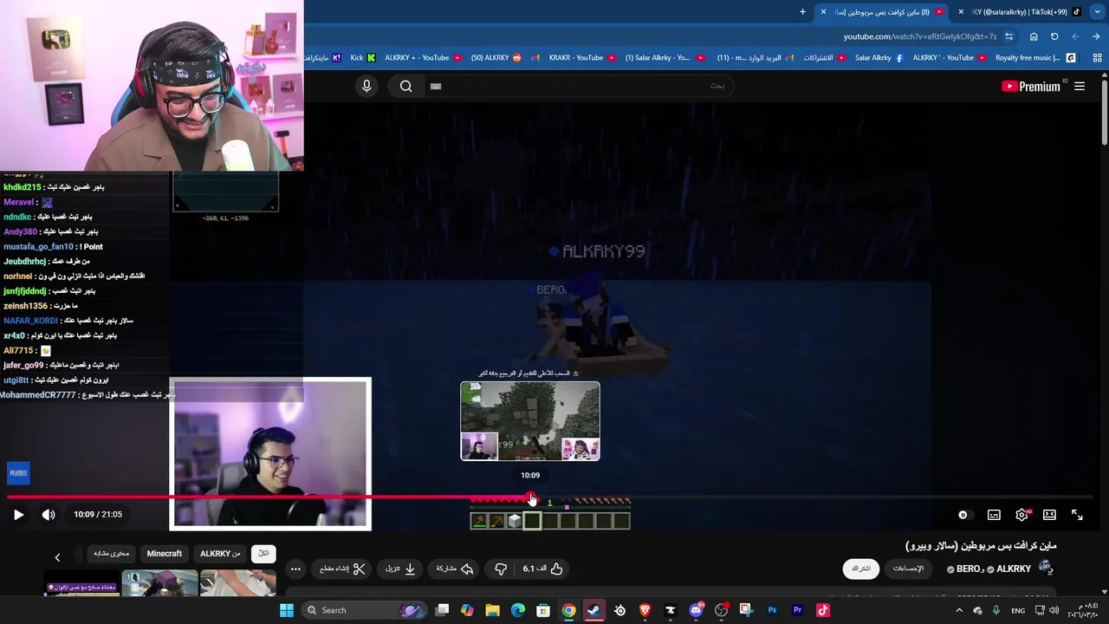1109x624 pixels.
Task: Open Brave browser from the taskbar
Action: (645, 610)
